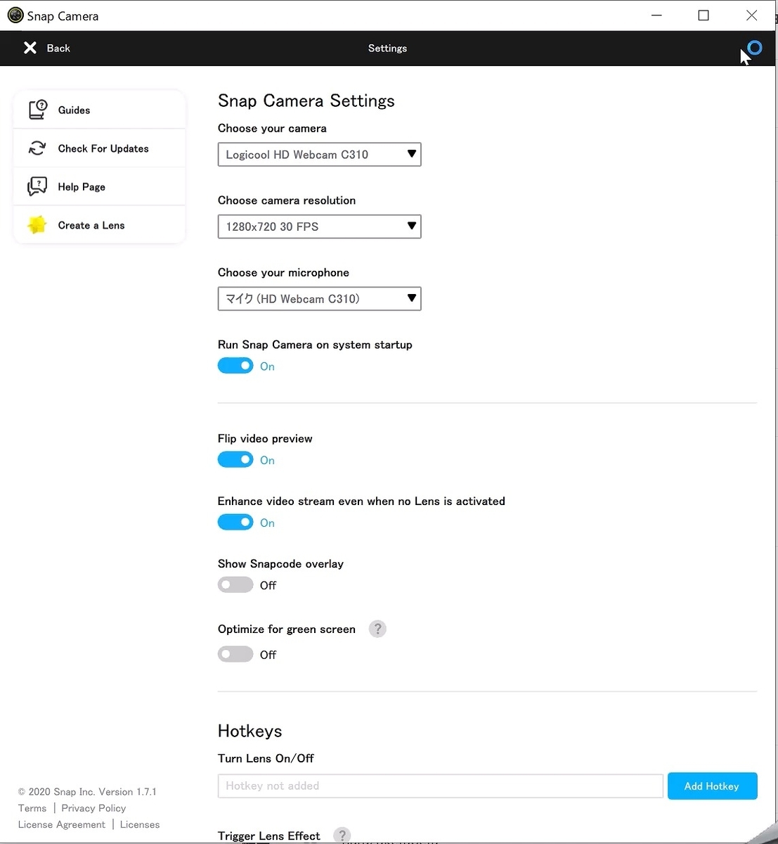Open the Choose your camera dropdown

point(320,155)
